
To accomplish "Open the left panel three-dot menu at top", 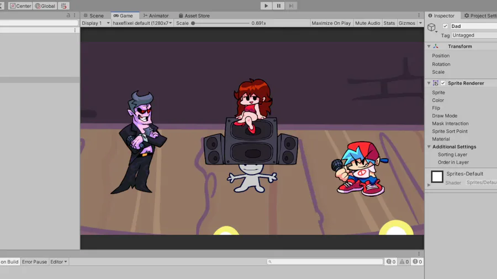I will (75, 15).
